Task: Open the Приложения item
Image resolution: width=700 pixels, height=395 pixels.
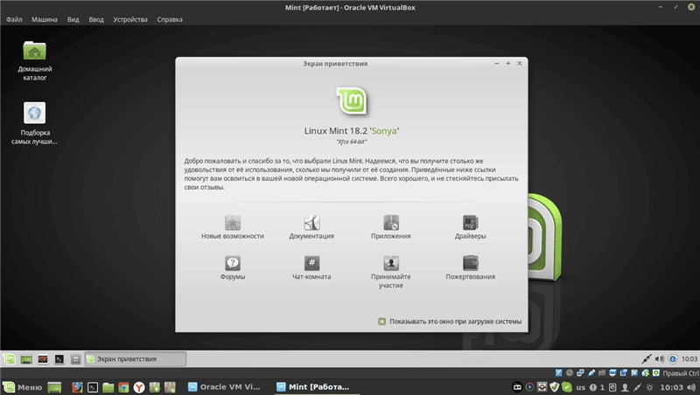Action: click(390, 227)
